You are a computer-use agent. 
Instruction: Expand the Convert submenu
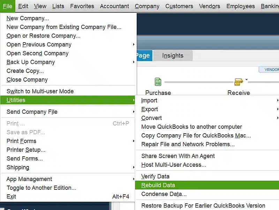tap(151, 118)
